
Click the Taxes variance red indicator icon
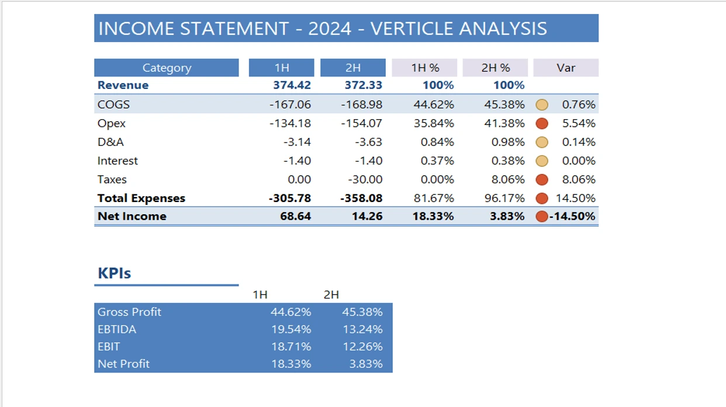pos(542,180)
